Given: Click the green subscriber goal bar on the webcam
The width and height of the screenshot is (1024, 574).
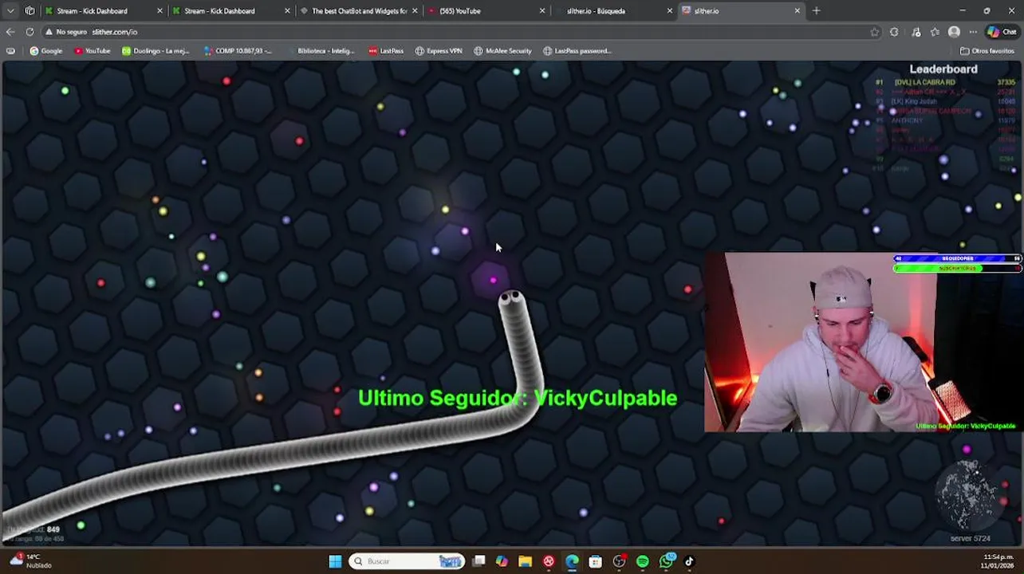Looking at the screenshot, I should point(957,269).
